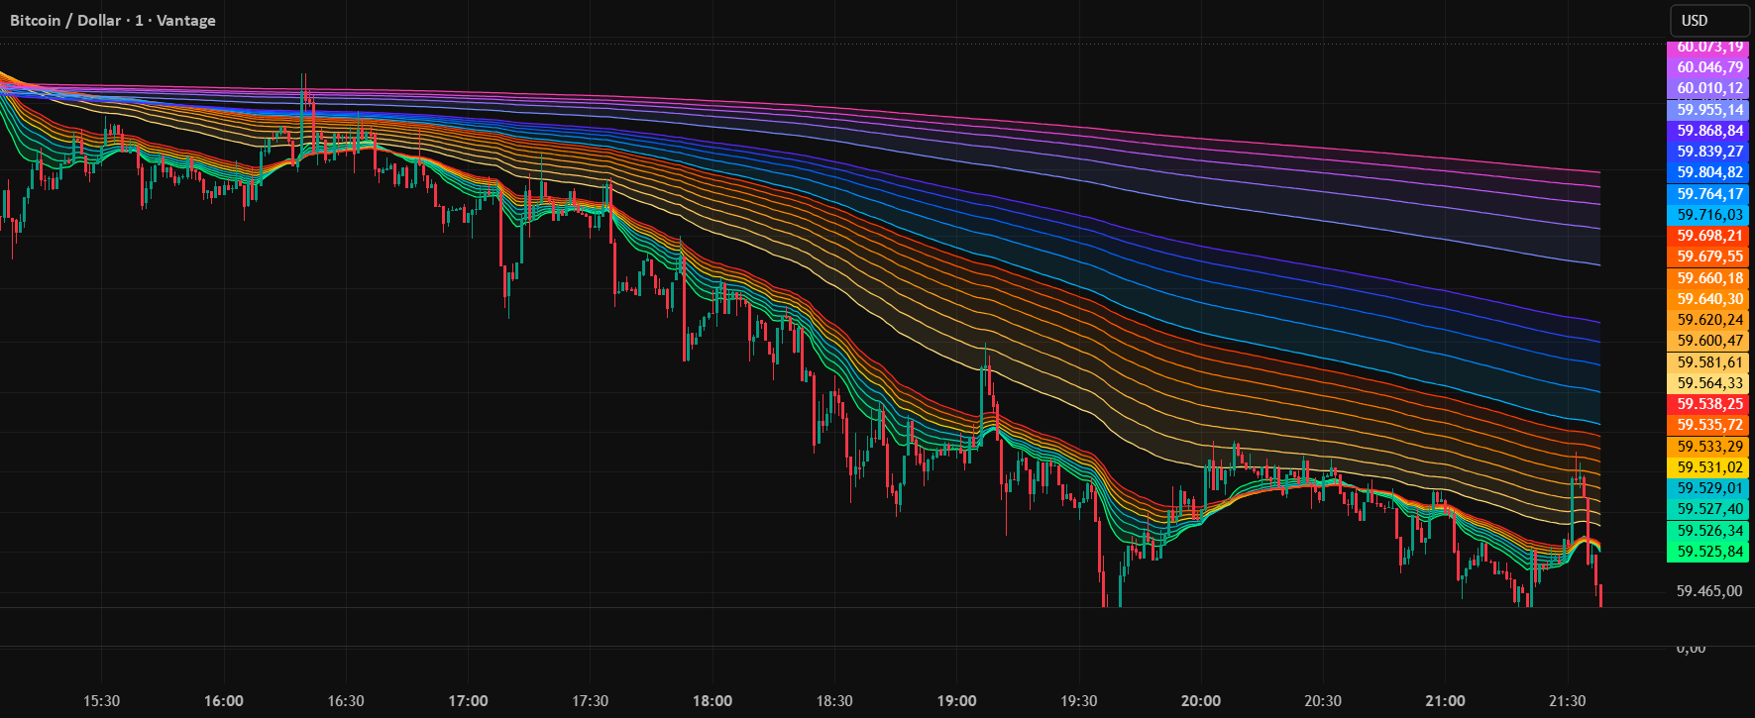This screenshot has height=718, width=1755.
Task: Select the 59.764,17 price label
Action: point(1709,194)
